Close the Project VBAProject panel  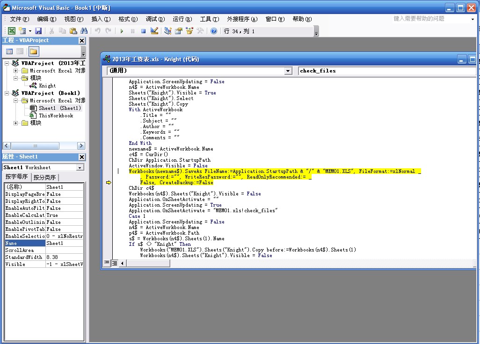pyautogui.click(x=82, y=40)
